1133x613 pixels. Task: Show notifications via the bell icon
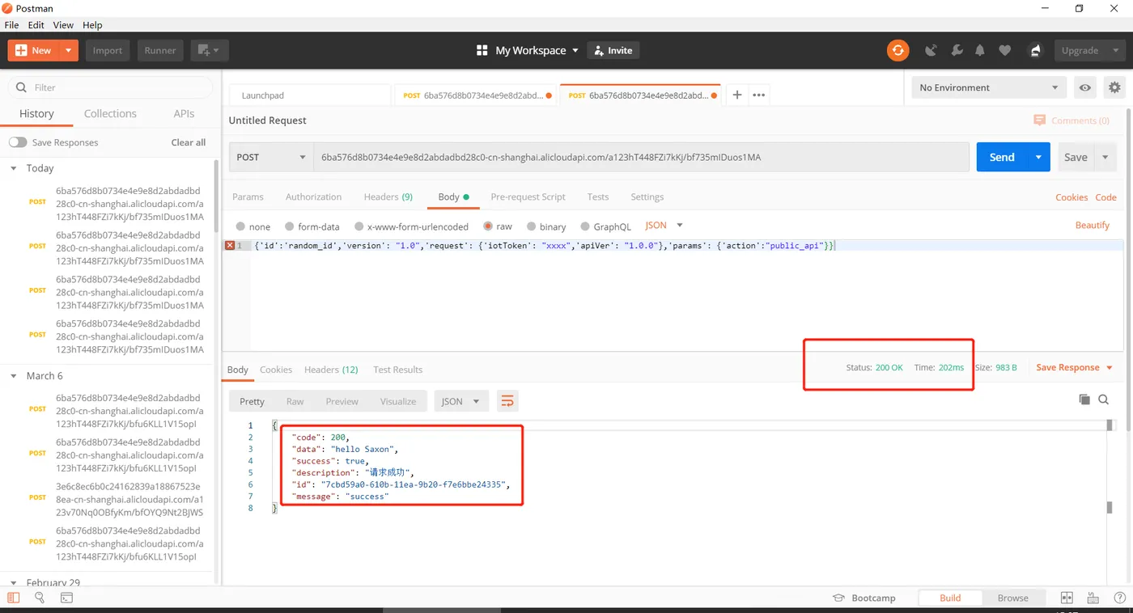click(x=980, y=50)
